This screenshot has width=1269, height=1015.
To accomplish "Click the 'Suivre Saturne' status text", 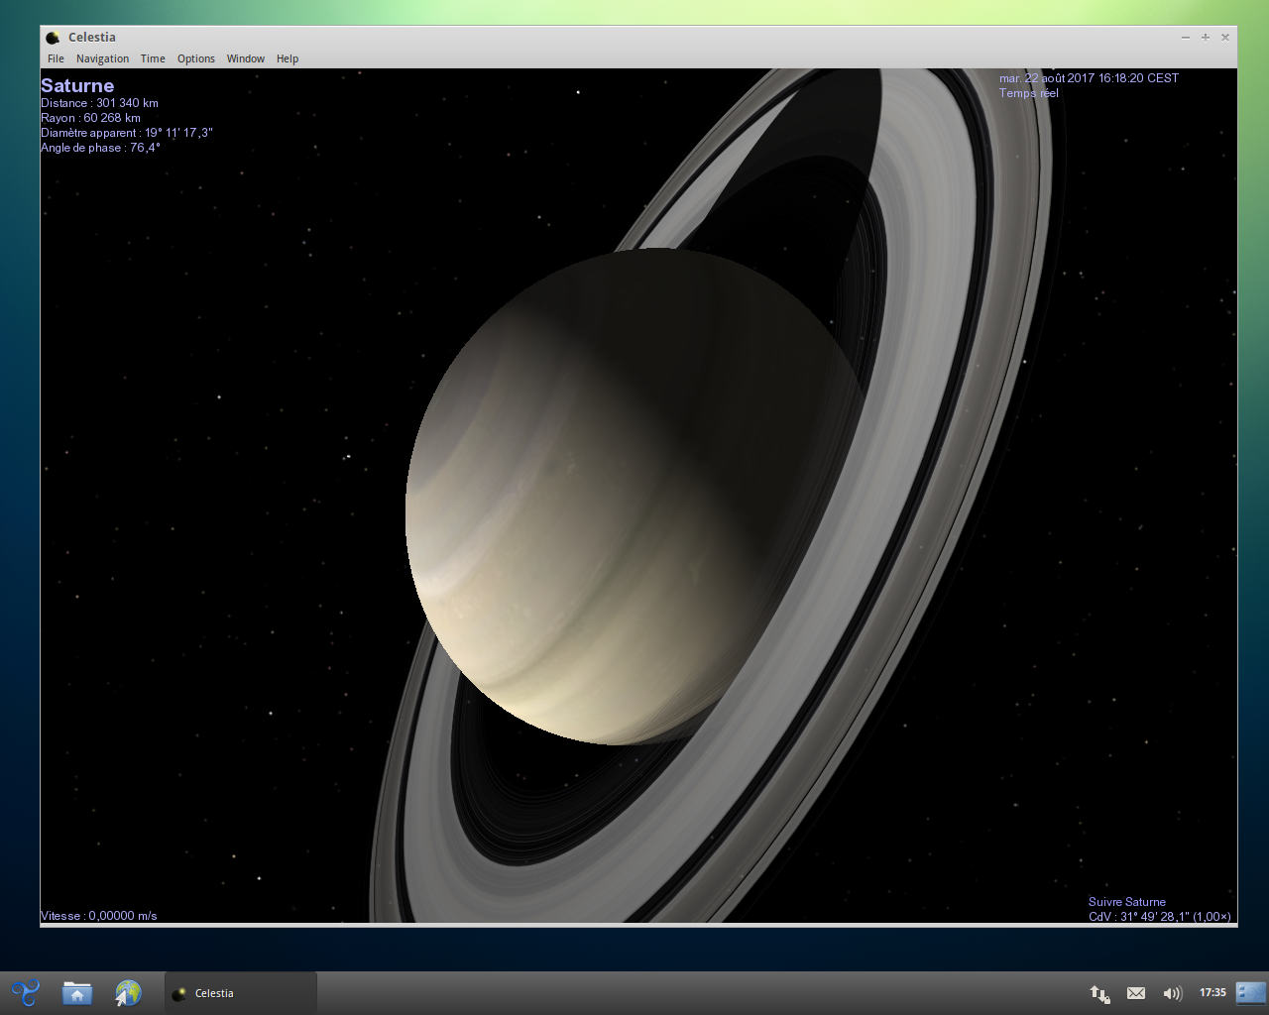I will point(1127,902).
